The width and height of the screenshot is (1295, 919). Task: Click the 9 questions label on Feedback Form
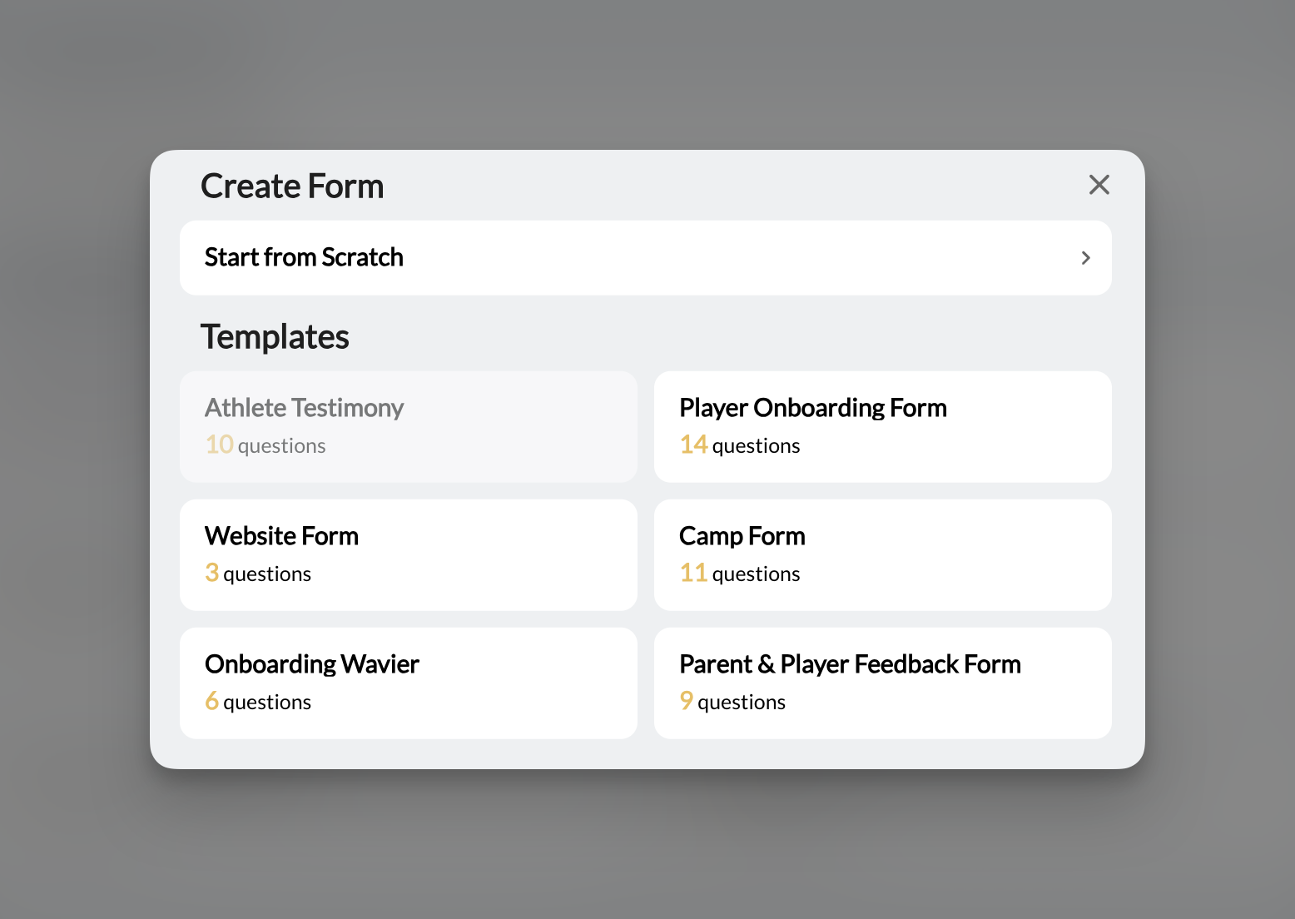click(732, 701)
